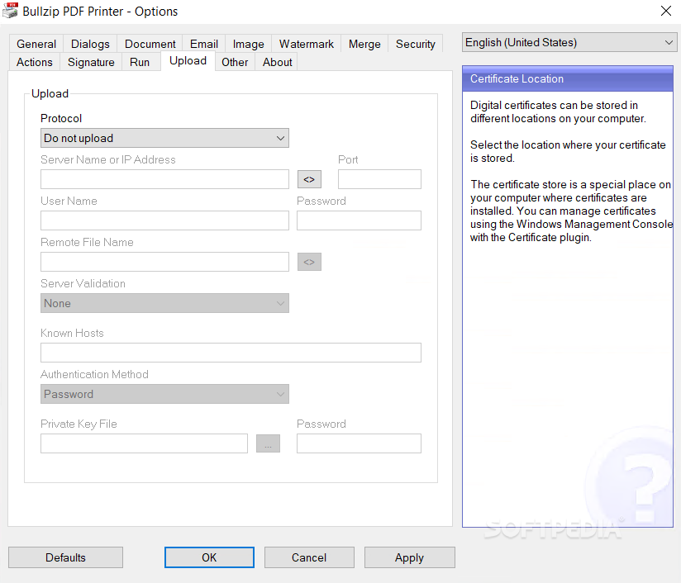Click the Server Name or IP Address field
This screenshot has width=681, height=583.
click(x=164, y=179)
